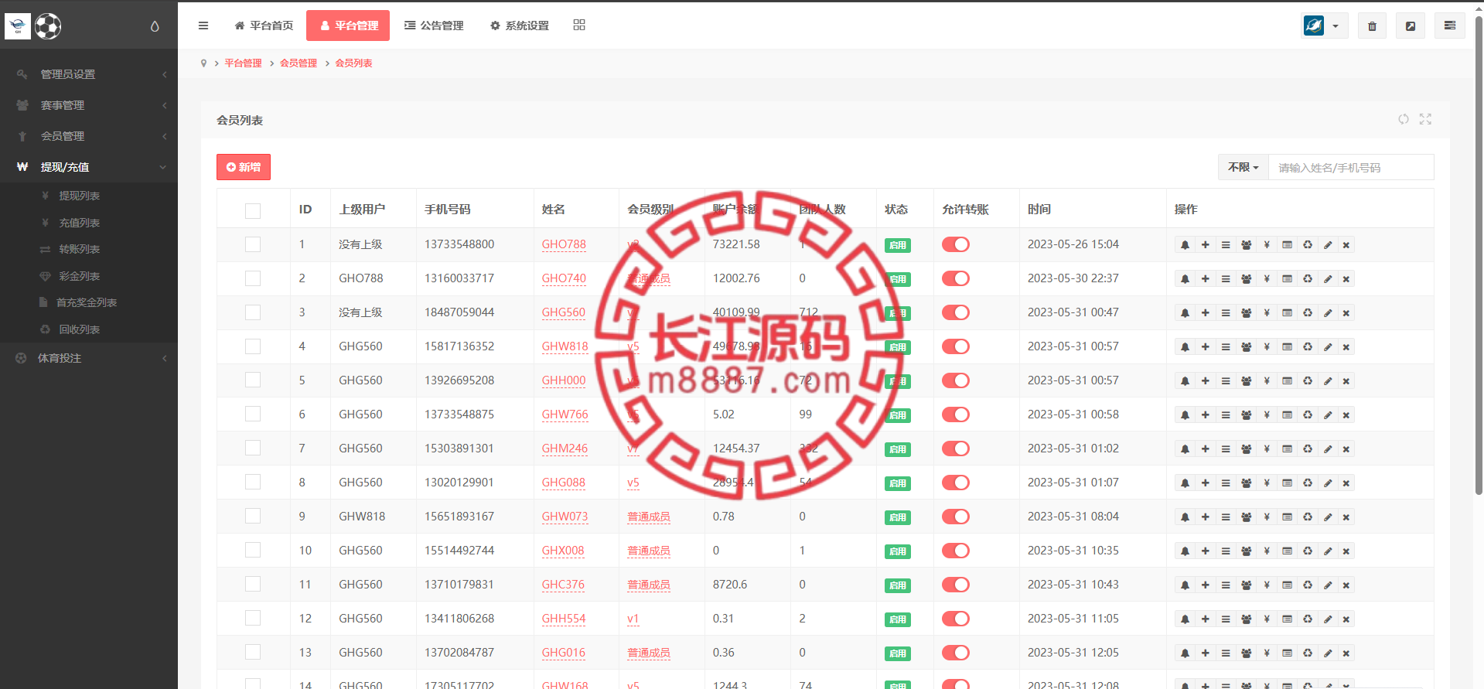Click the red 新增 button

point(244,167)
